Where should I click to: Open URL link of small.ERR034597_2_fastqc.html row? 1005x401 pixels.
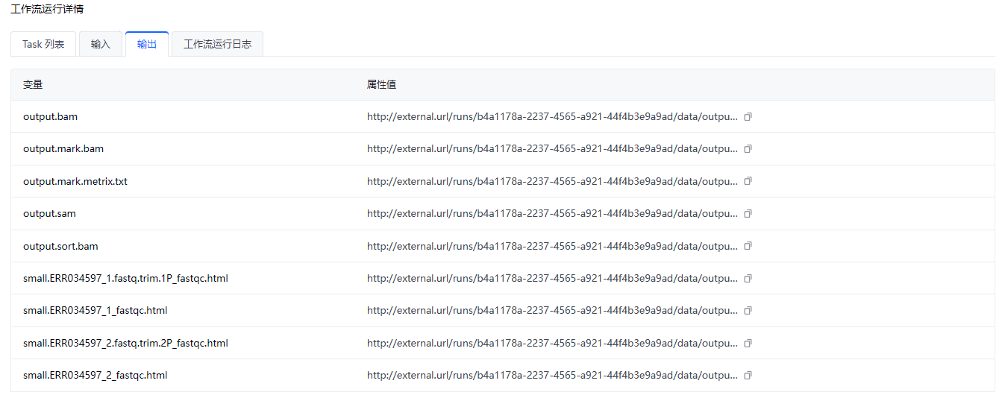point(552,376)
